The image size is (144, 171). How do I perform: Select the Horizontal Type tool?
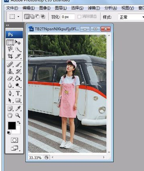pyautogui.click(x=18, y=93)
